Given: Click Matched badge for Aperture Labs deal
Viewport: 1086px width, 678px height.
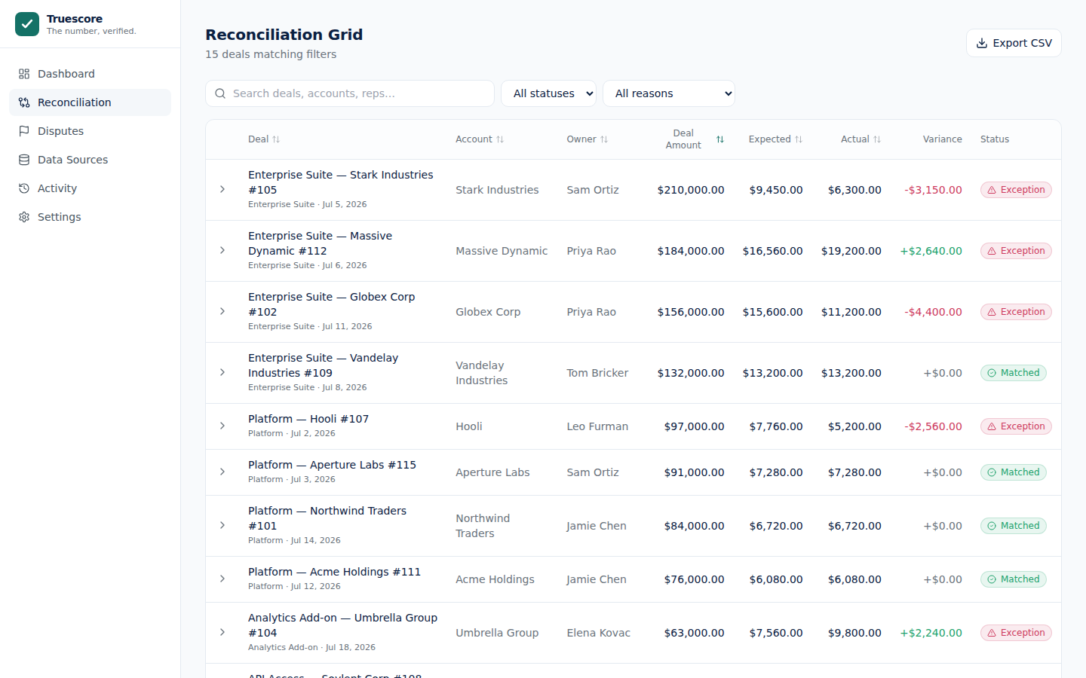Looking at the screenshot, I should (1014, 472).
